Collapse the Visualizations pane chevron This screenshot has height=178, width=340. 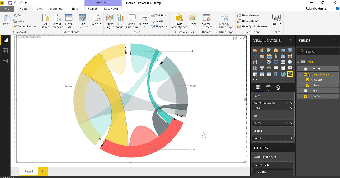[291, 40]
